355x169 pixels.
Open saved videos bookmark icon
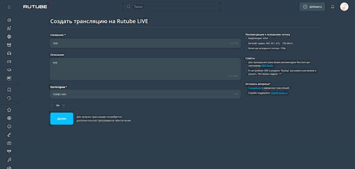(x=9, y=90)
